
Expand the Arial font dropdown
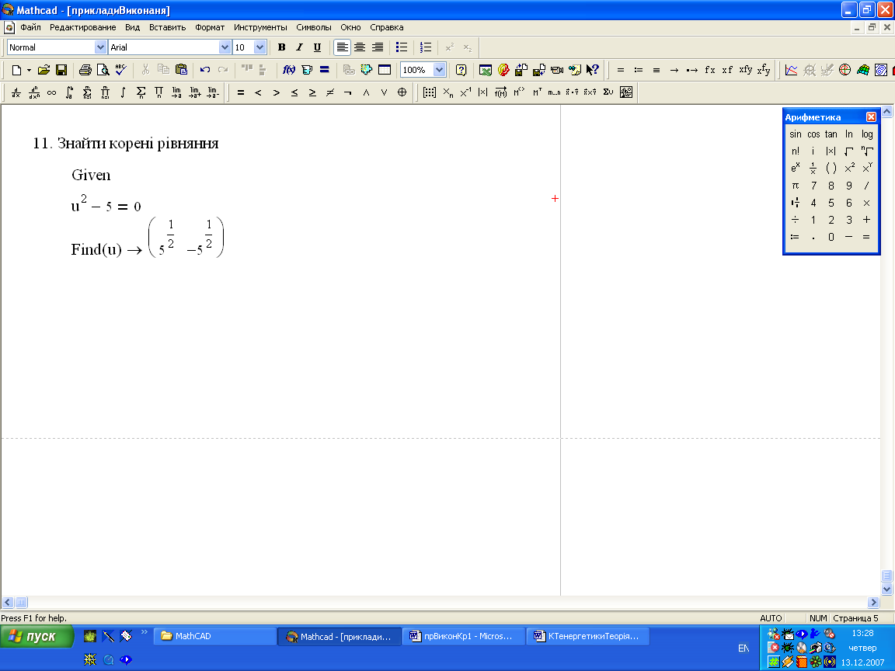point(225,47)
